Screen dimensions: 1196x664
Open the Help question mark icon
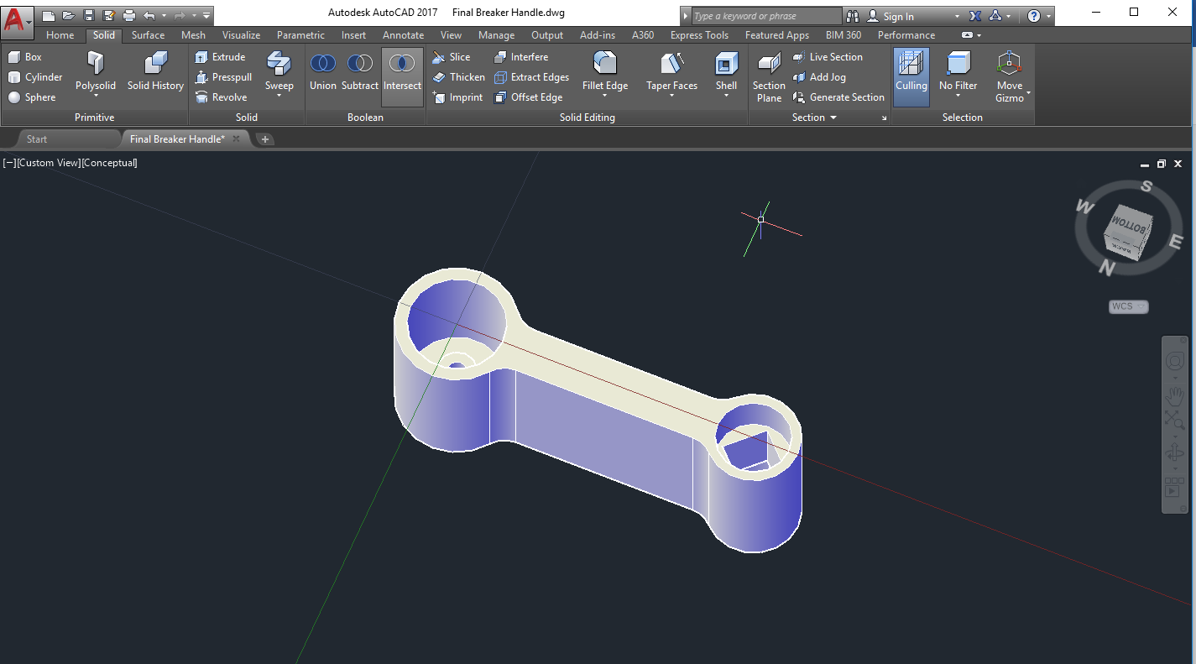pos(1034,16)
